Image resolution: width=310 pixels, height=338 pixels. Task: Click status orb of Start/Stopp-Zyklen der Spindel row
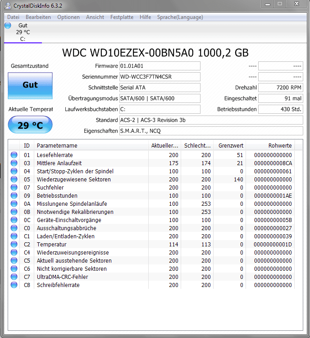(x=14, y=171)
